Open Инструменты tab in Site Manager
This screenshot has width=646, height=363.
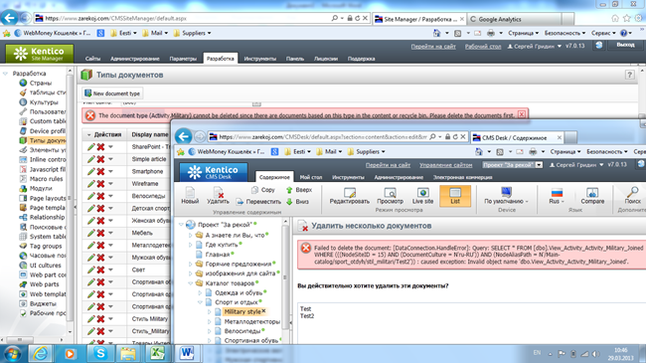click(260, 59)
